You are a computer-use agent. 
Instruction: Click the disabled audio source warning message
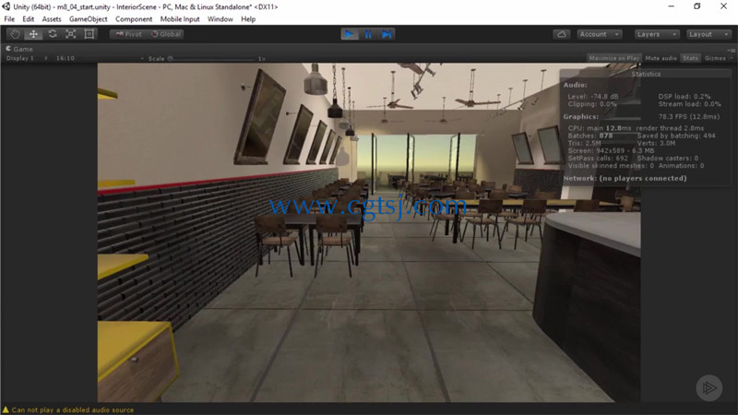point(73,409)
